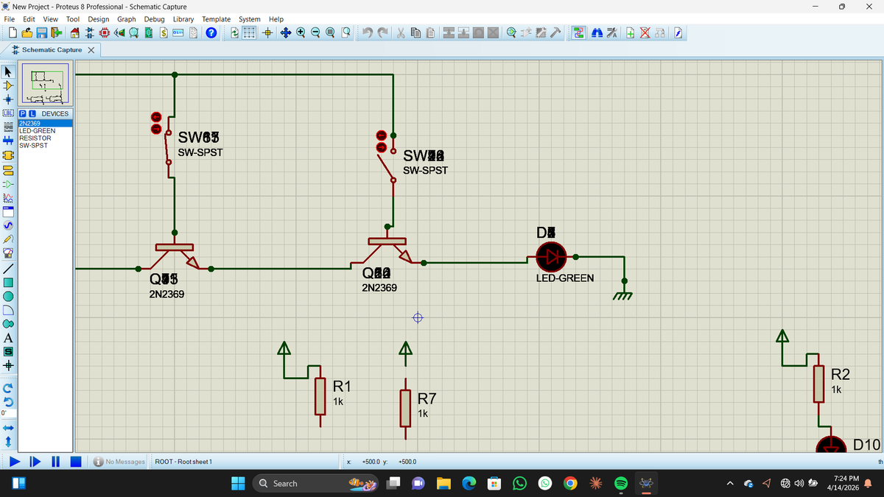Pick device P button in selector

pos(22,113)
